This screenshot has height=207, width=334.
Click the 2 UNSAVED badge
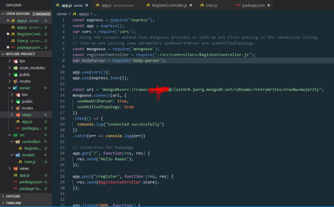coord(41,14)
